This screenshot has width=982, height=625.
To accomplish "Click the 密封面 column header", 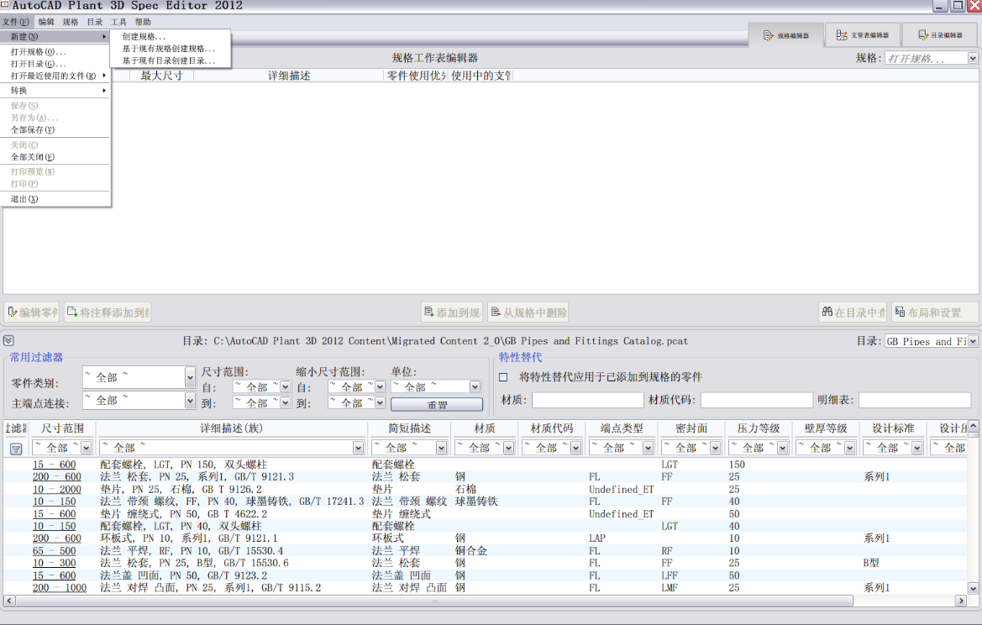I will coord(691,428).
